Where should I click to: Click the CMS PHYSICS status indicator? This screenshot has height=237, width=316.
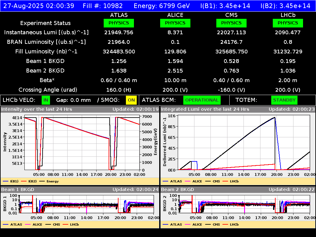[x=231, y=23]
